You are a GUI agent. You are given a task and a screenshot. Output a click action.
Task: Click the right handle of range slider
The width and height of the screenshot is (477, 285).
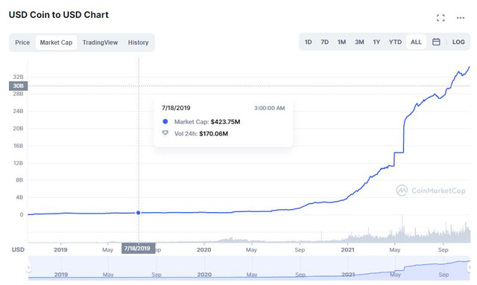point(470,268)
